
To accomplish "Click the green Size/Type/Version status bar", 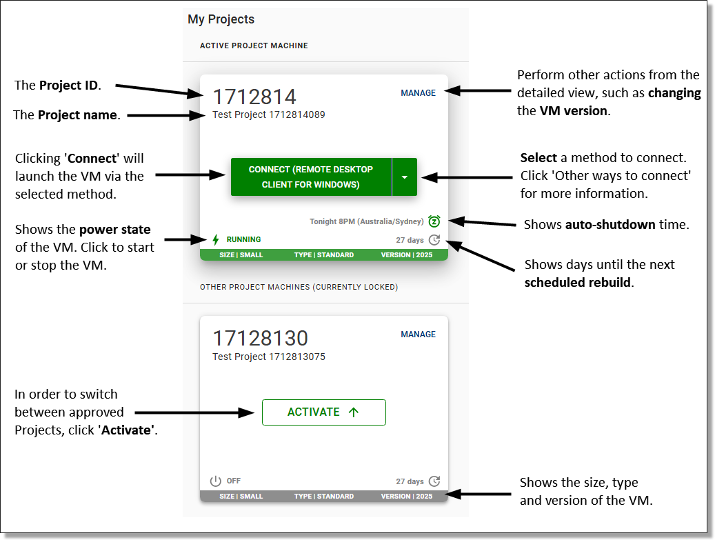I will click(323, 255).
